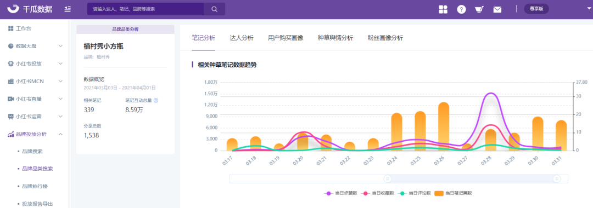Image resolution: width=593 pixels, height=208 pixels.
Task: Expand the 小红书投放 menu chevron
Action: pyautogui.click(x=60, y=63)
